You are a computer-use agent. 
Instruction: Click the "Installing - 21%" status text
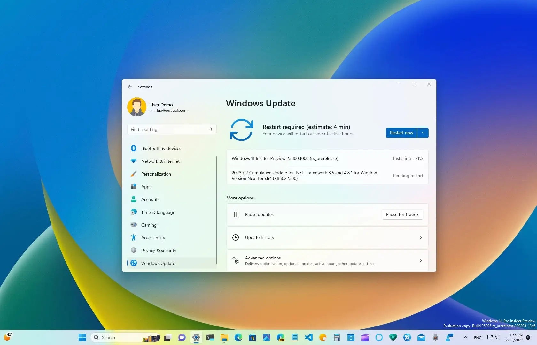pyautogui.click(x=408, y=158)
